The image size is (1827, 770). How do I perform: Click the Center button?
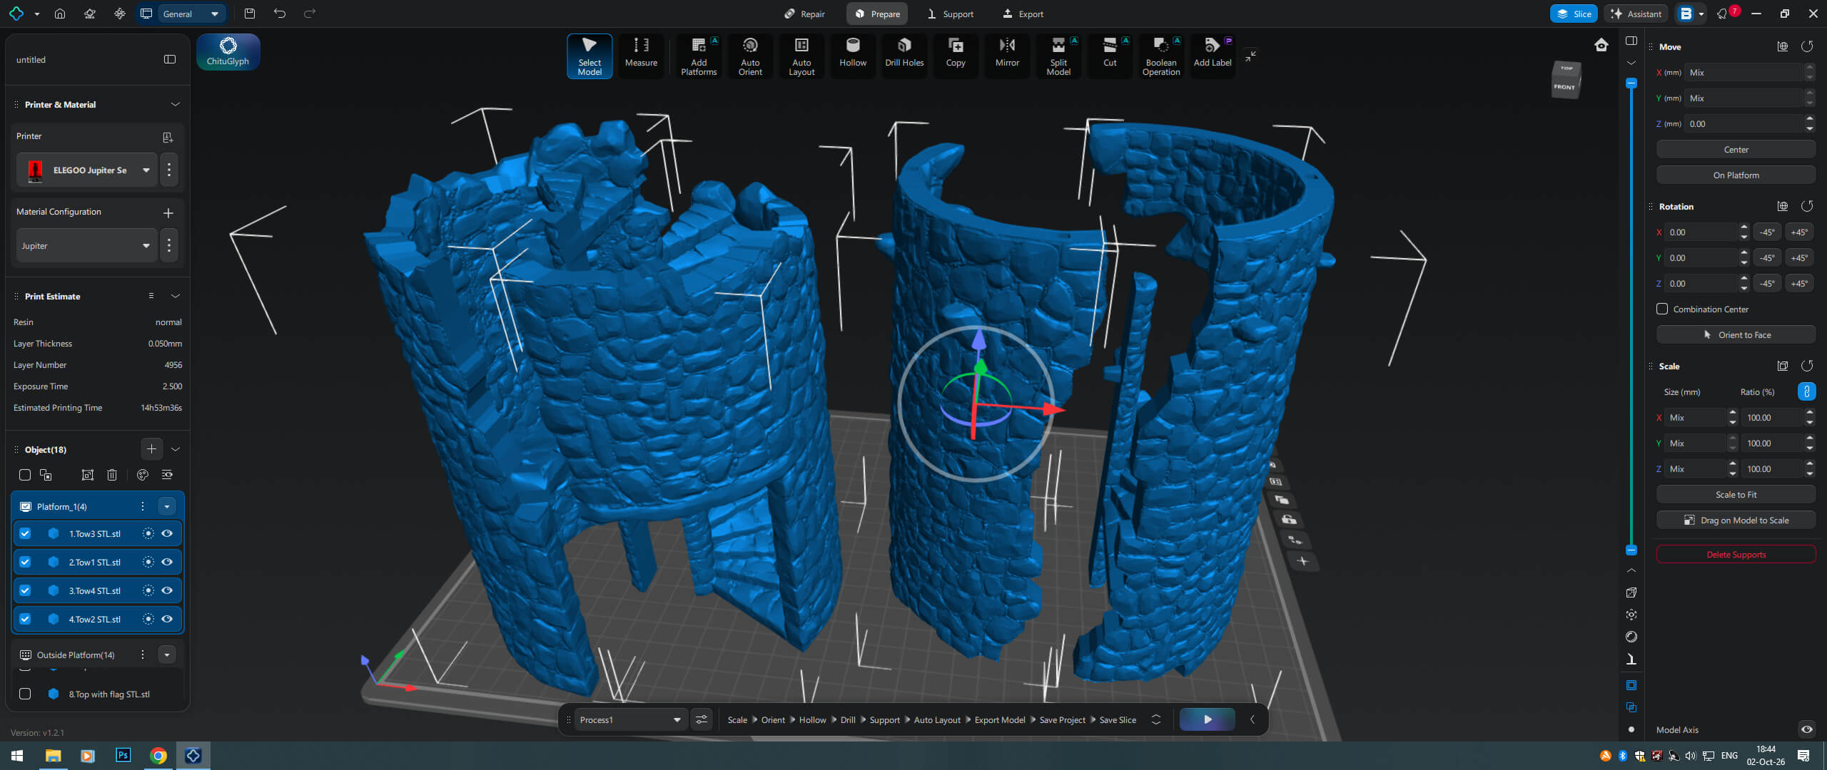click(x=1736, y=150)
